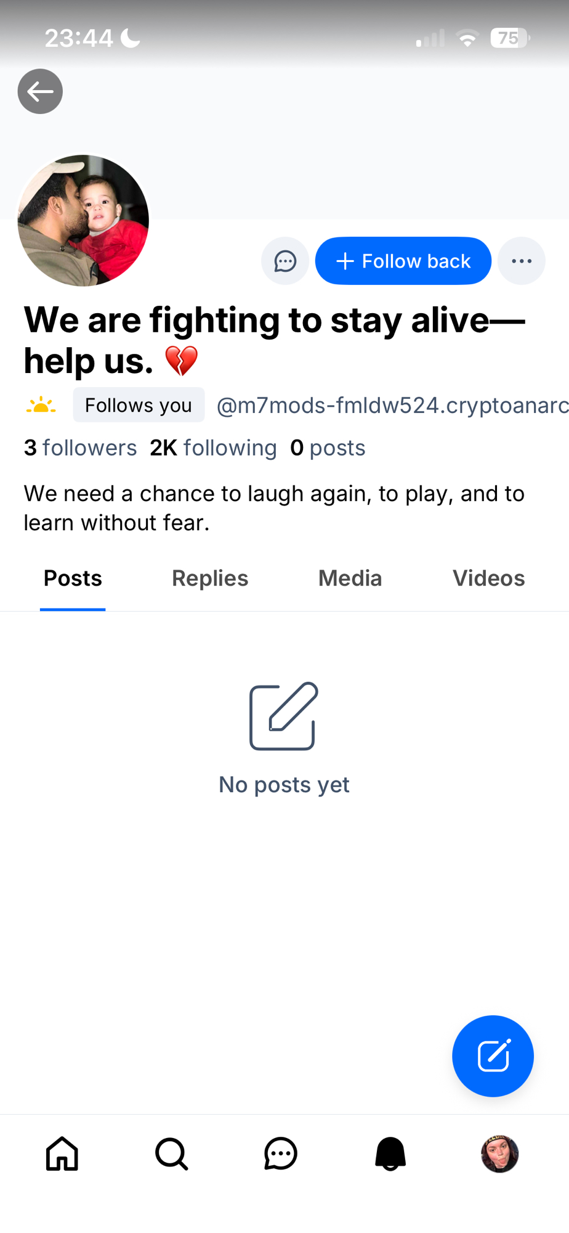Open the profile avatar photo
The height and width of the screenshot is (1233, 569).
pos(83,220)
